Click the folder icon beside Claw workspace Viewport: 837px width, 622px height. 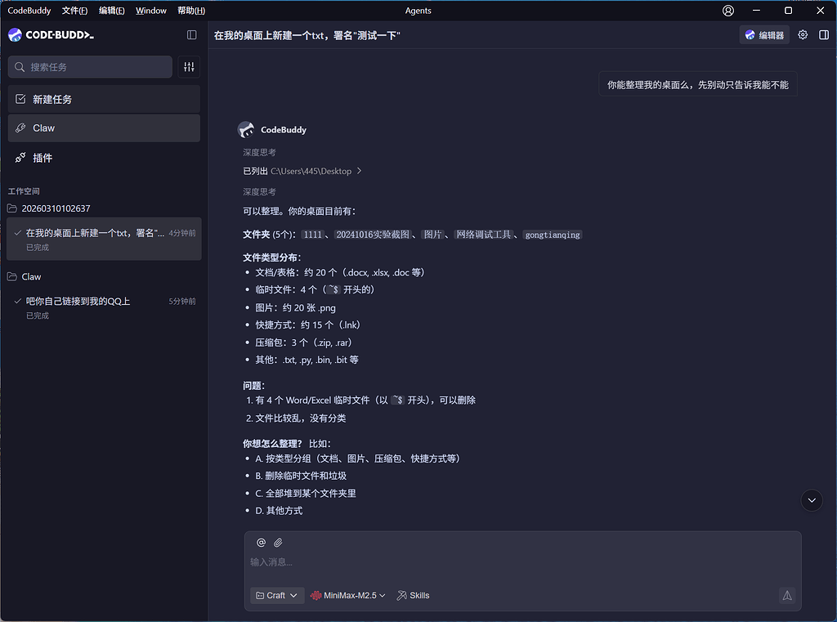(11, 276)
